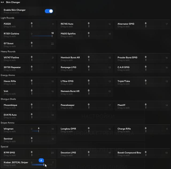Click the P2020 skin slider
Screen dimensions: 171x169
pyautogui.click(x=42, y=26)
